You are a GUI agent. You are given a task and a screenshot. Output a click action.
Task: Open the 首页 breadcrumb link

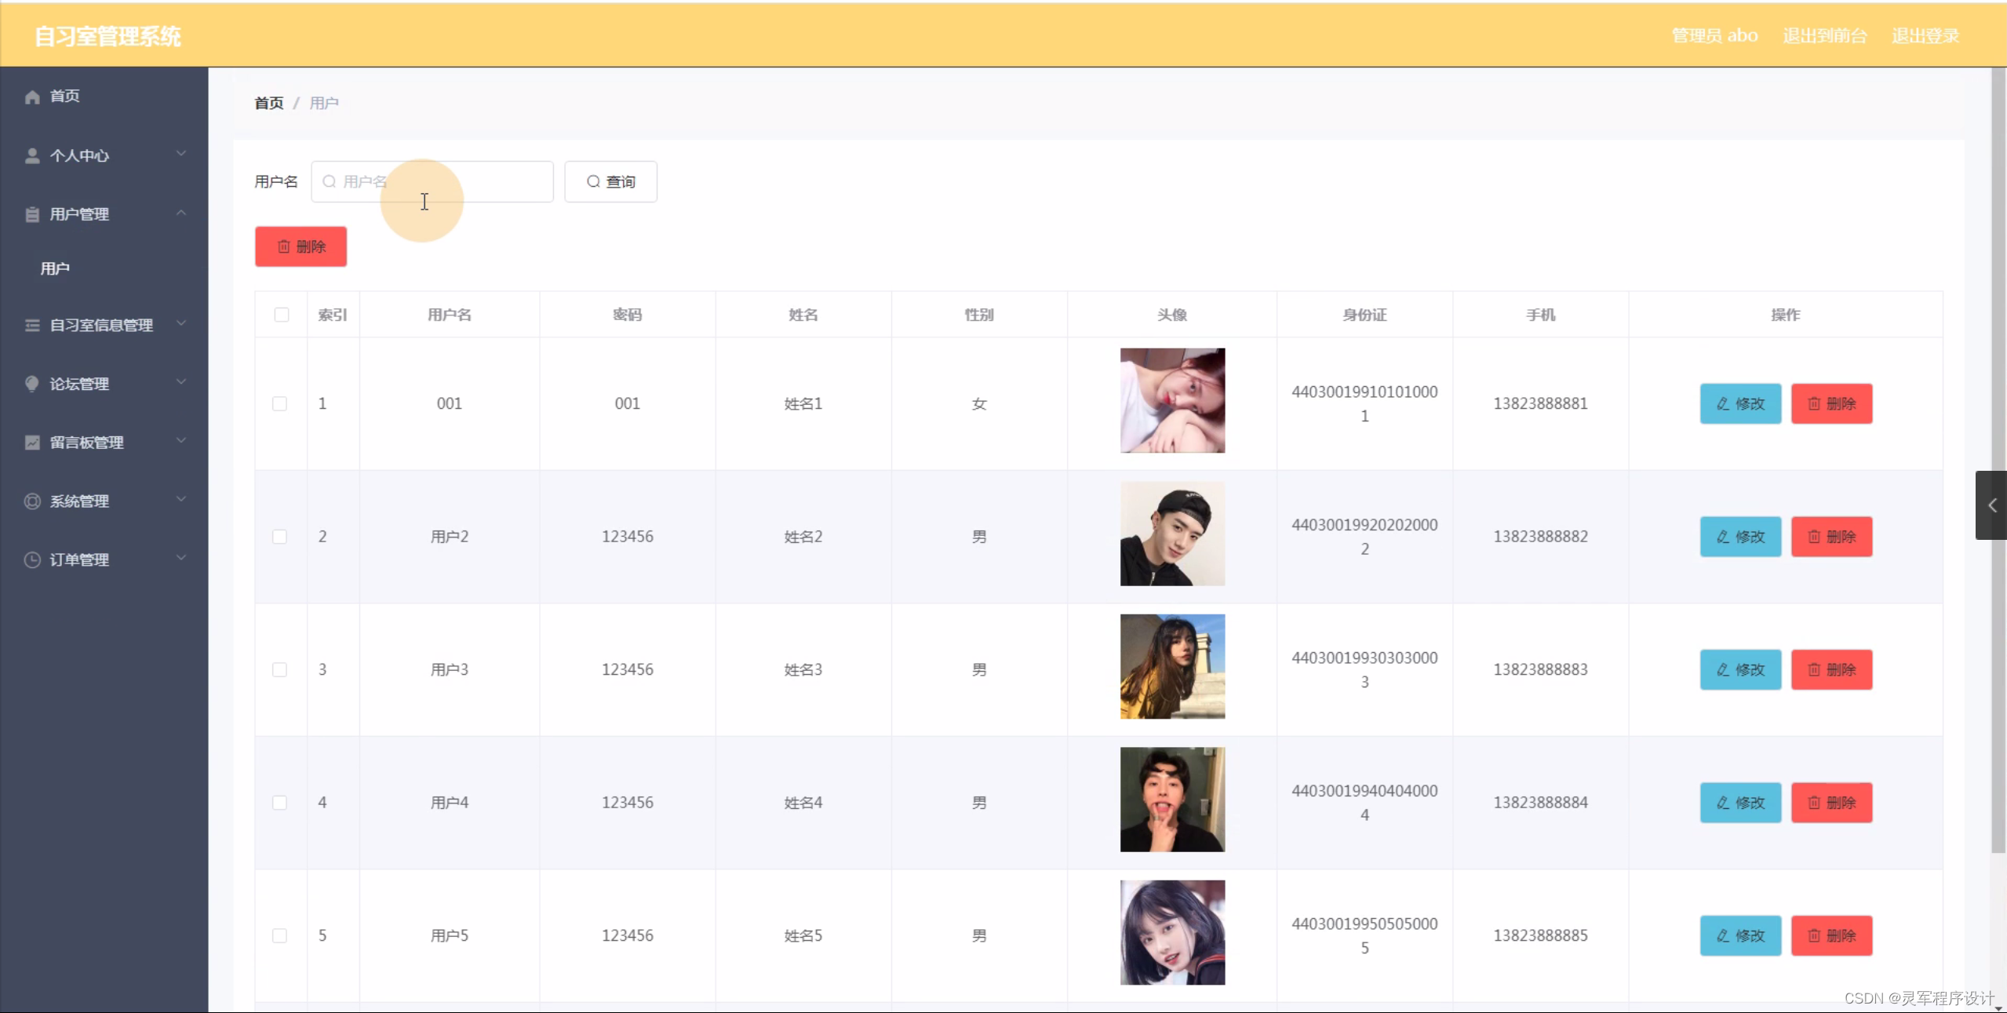click(268, 103)
